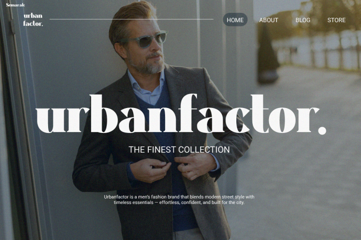Click the man's hands buttoning blazer
The width and height of the screenshot is (361, 240).
pyautogui.click(x=173, y=169)
